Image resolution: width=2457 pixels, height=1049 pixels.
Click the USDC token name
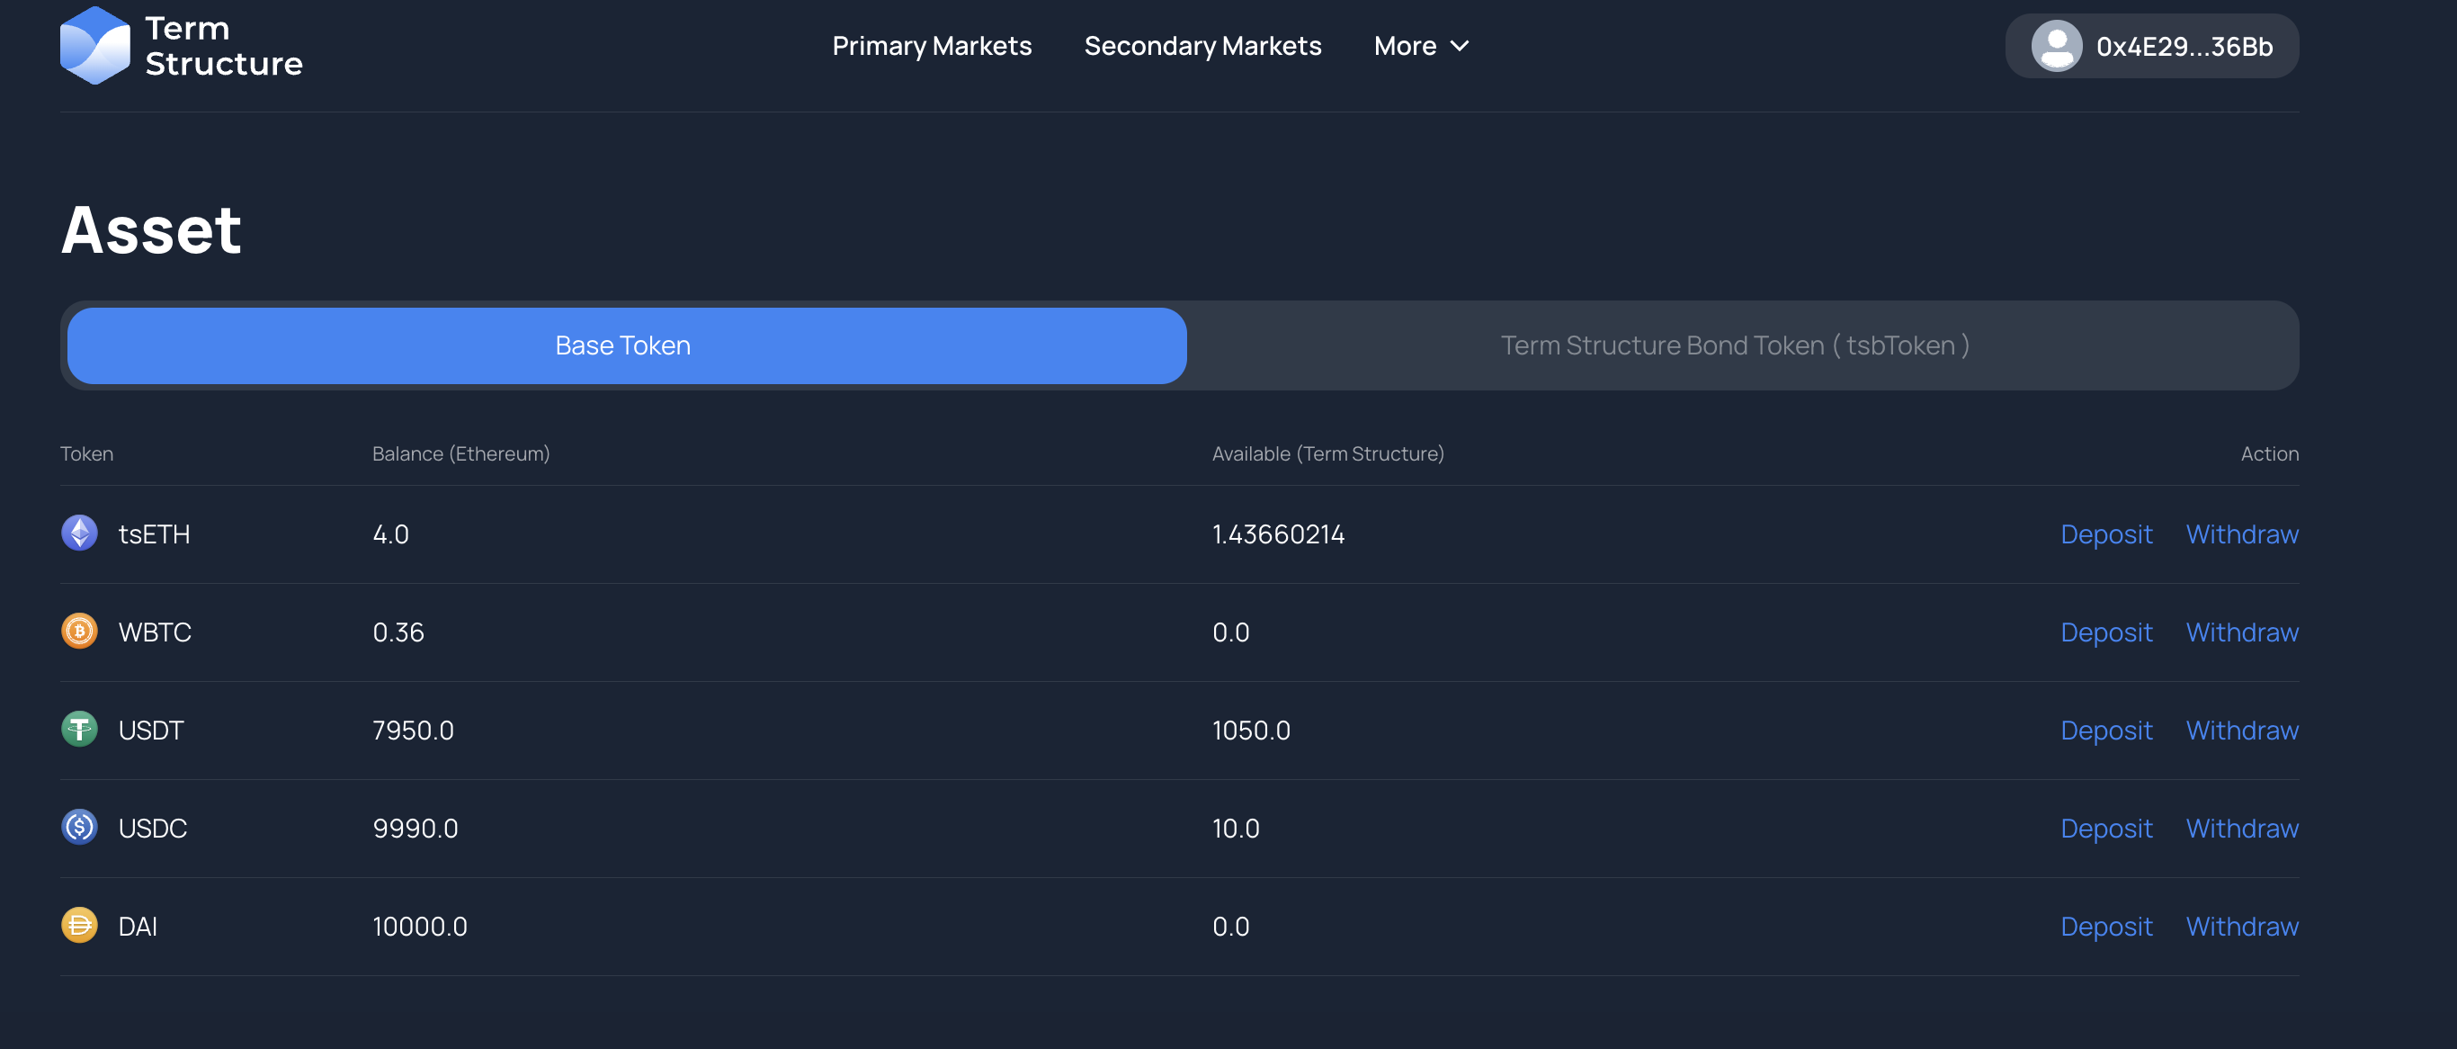(153, 828)
